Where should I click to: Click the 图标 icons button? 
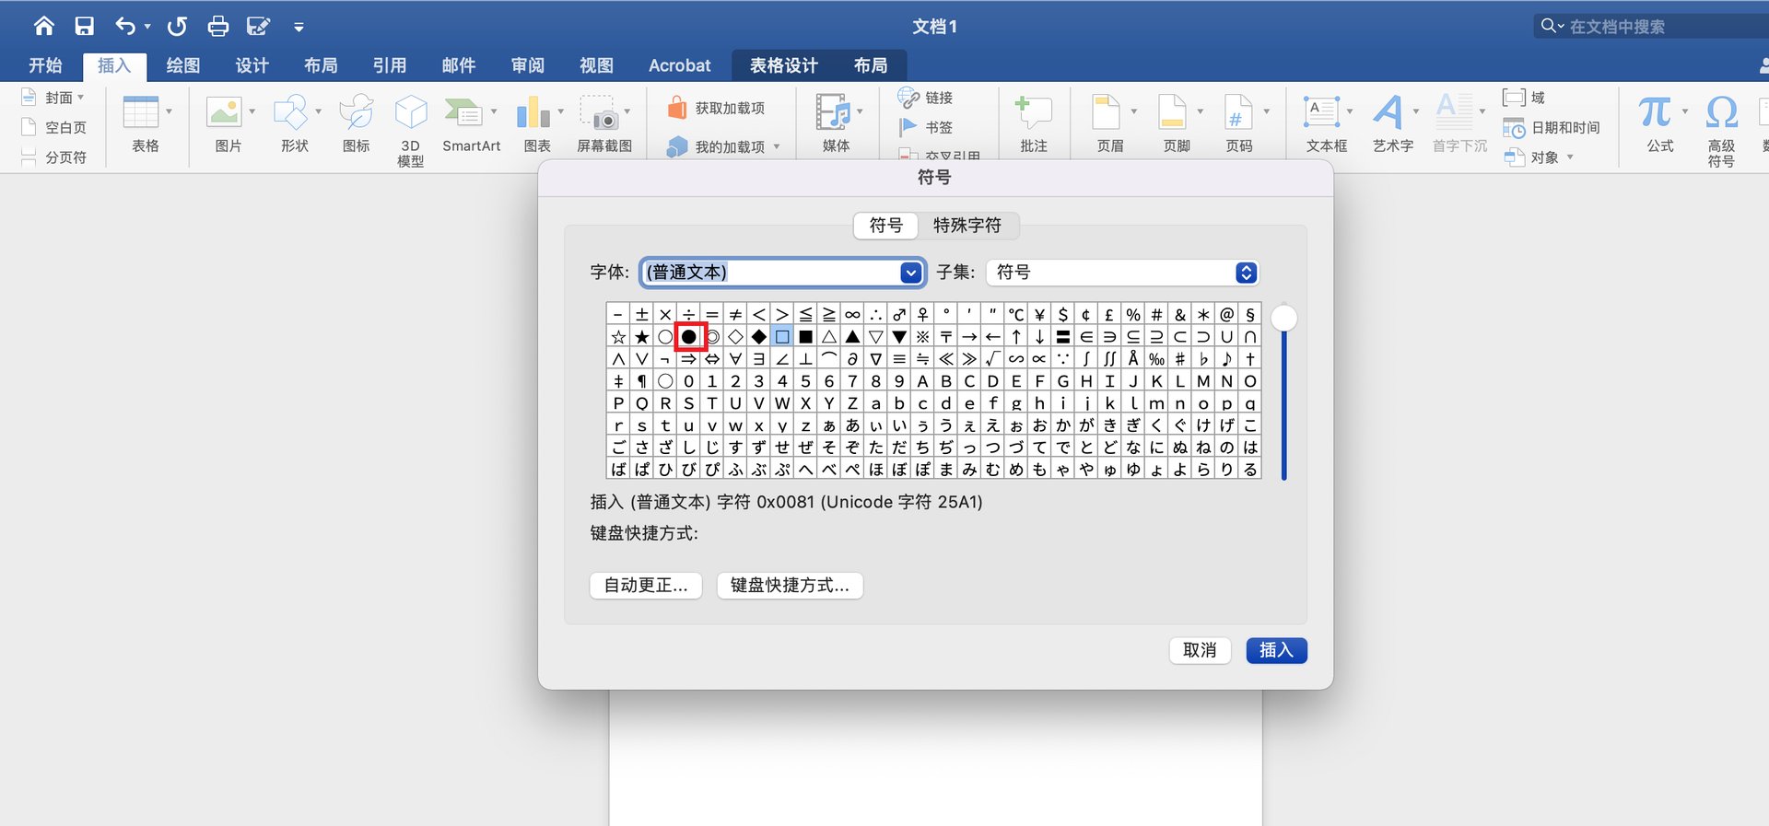[357, 112]
